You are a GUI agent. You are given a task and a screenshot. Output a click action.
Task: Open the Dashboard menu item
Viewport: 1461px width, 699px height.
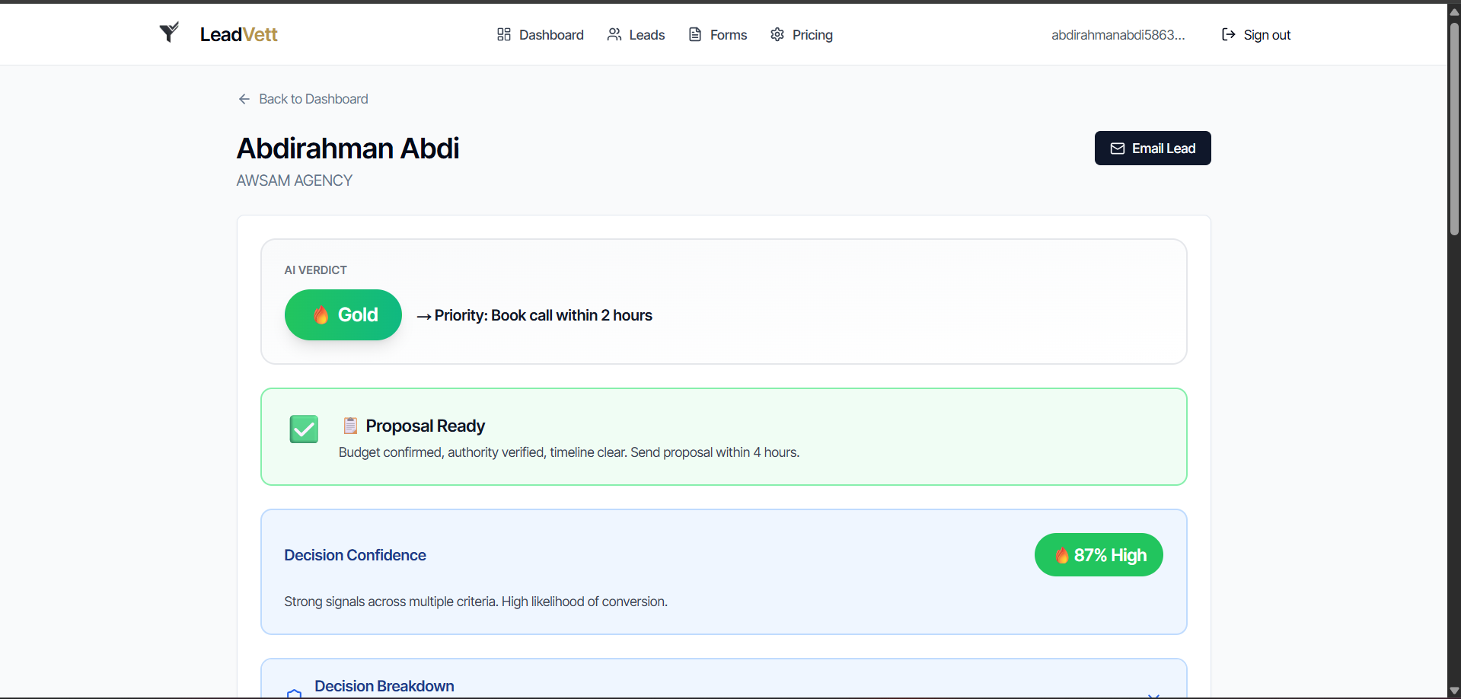(550, 34)
